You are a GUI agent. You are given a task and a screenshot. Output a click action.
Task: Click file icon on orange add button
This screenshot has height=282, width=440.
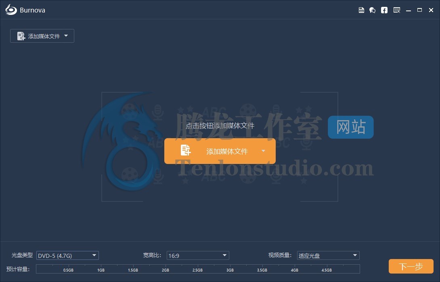185,150
